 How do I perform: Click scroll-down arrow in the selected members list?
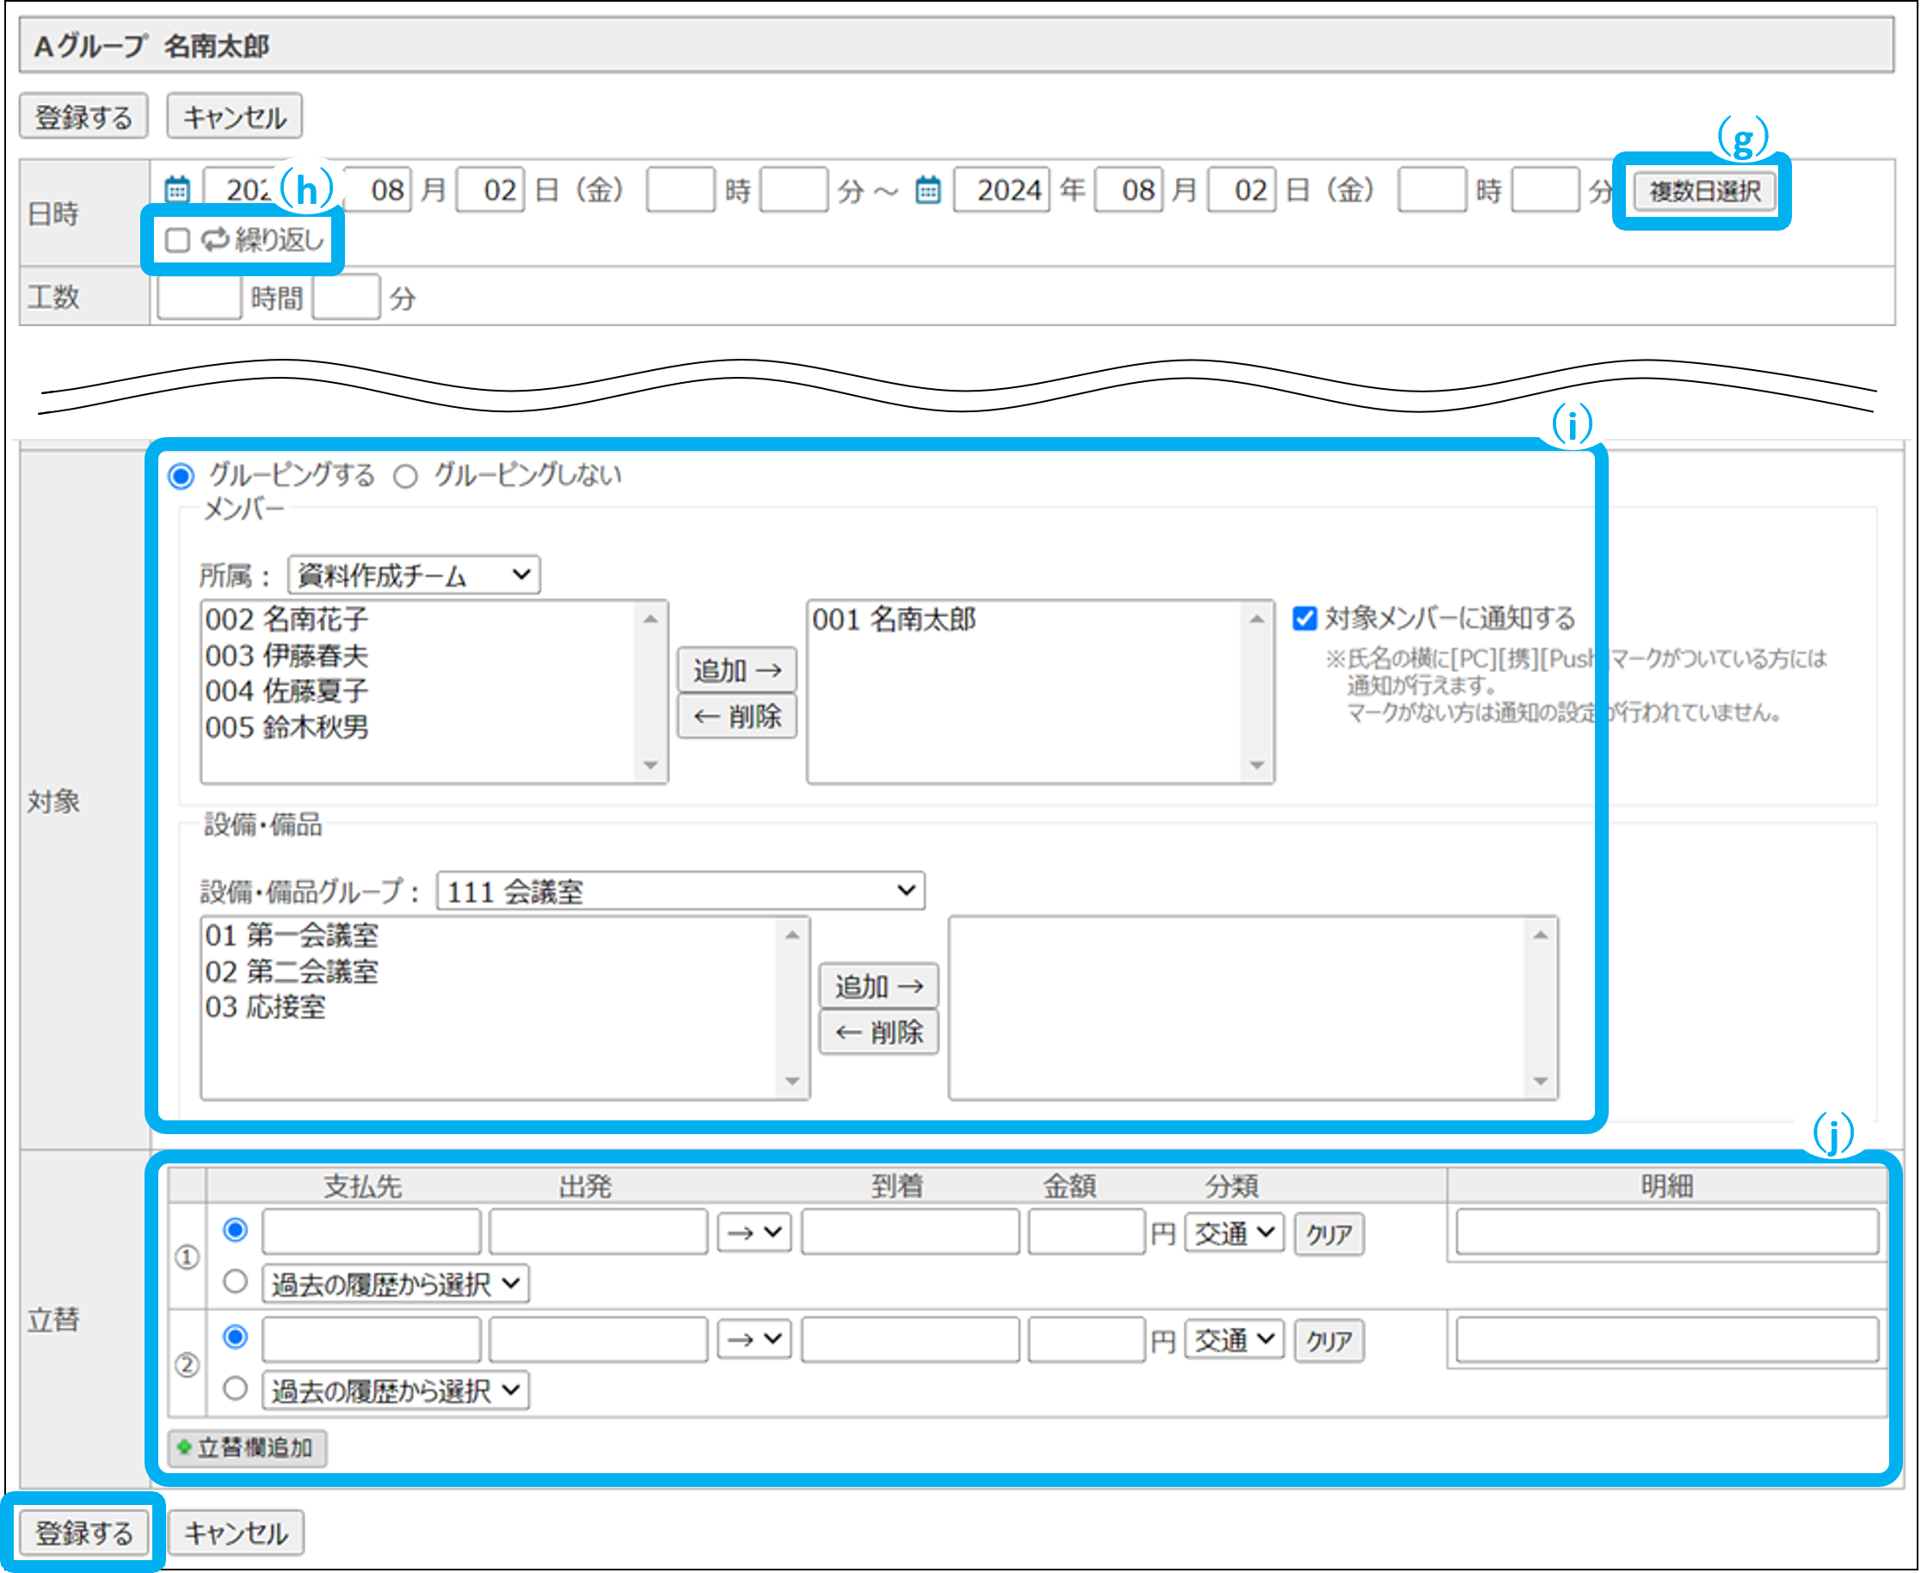click(1256, 765)
